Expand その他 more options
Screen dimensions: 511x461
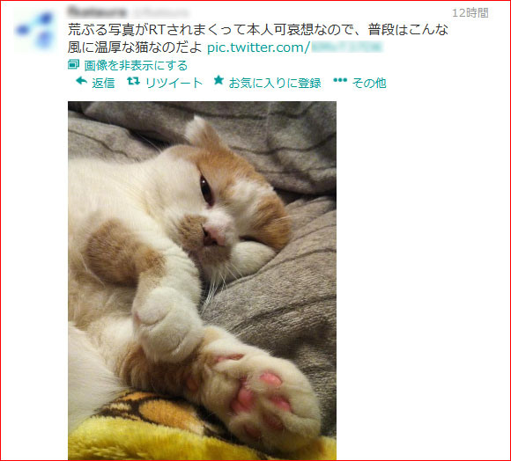coord(369,83)
